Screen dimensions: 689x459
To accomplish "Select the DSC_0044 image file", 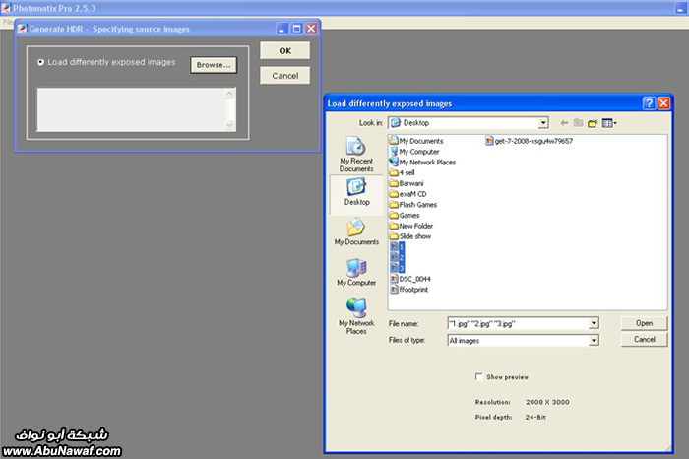I will pyautogui.click(x=413, y=279).
